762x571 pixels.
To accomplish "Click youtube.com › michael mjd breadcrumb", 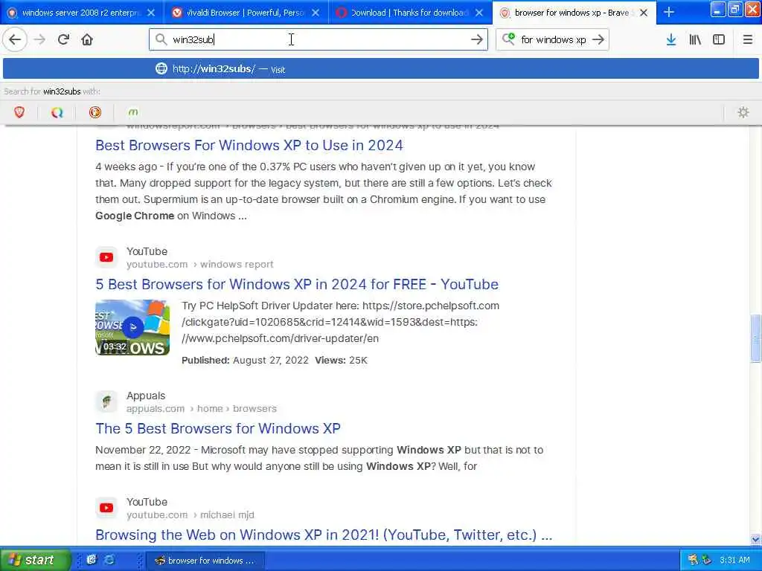I will pyautogui.click(x=190, y=514).
